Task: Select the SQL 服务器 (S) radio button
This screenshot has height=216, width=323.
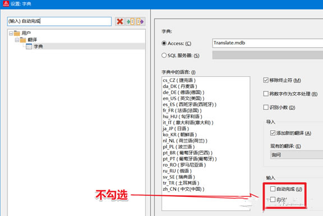Action: coord(164,55)
